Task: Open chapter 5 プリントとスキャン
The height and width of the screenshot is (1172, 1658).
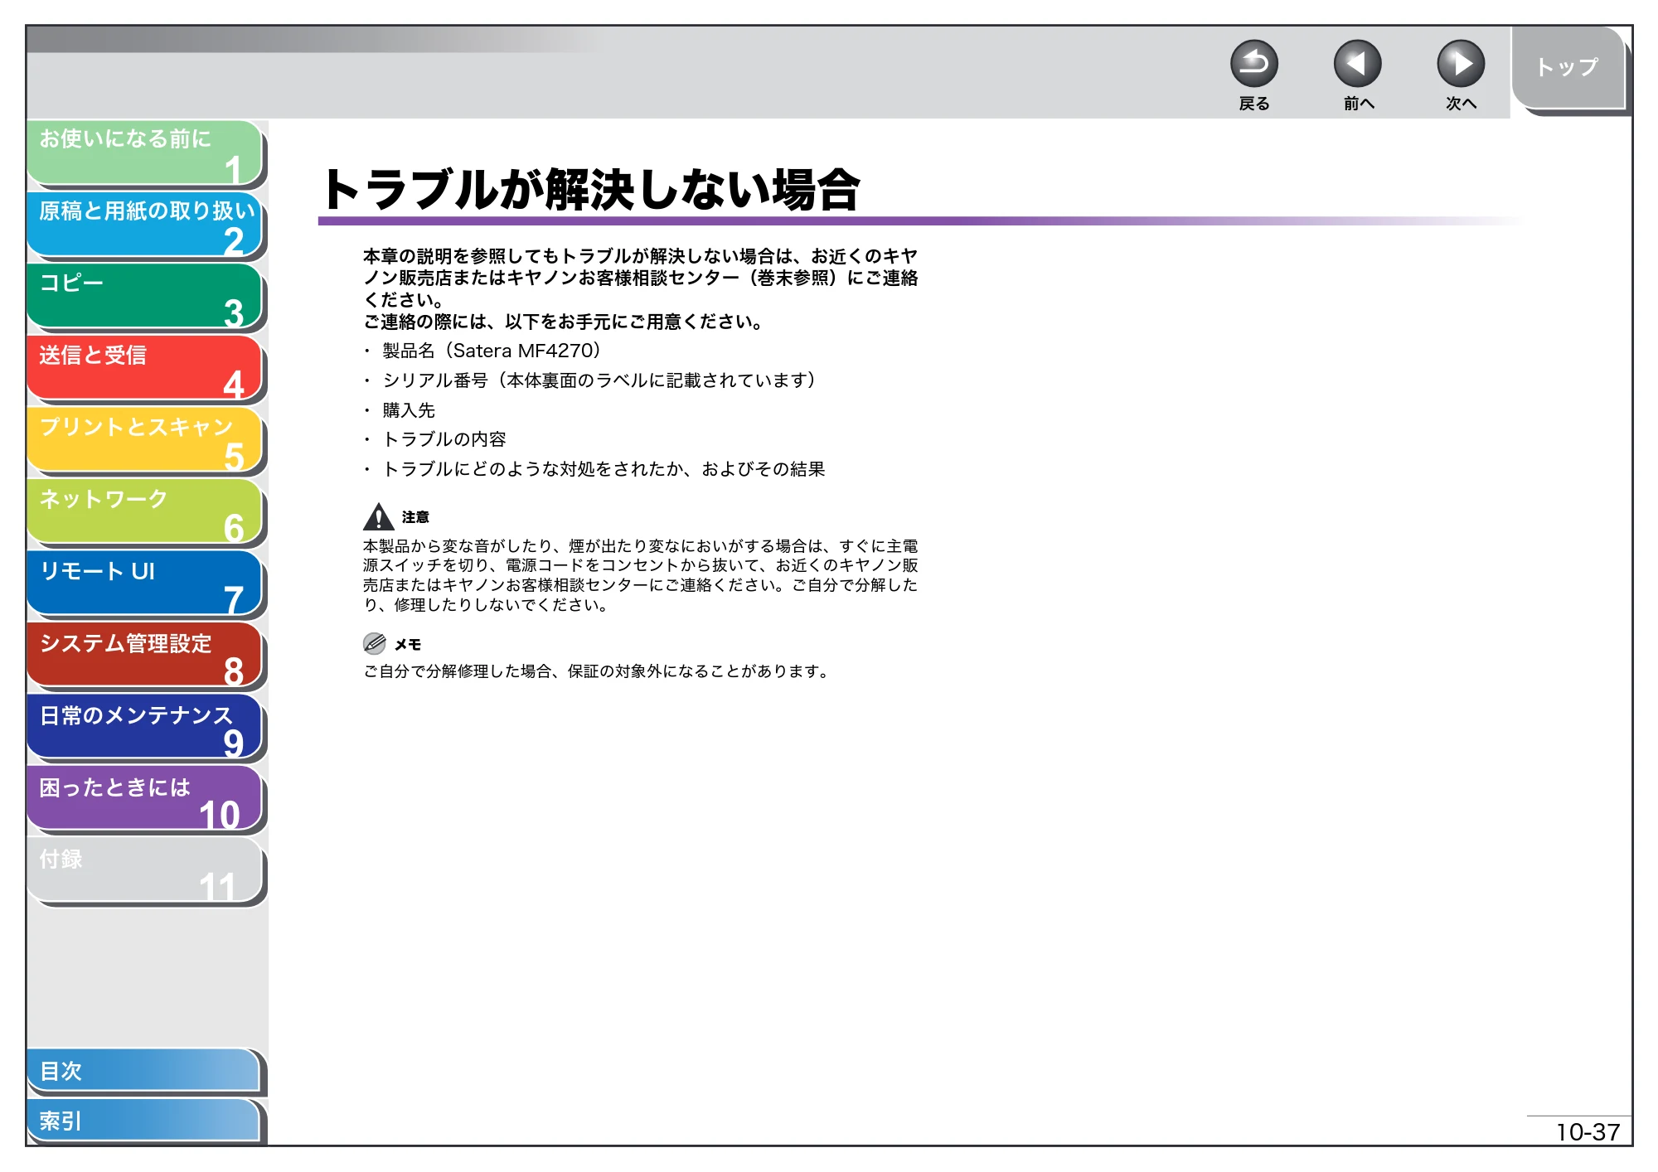Action: (x=145, y=440)
